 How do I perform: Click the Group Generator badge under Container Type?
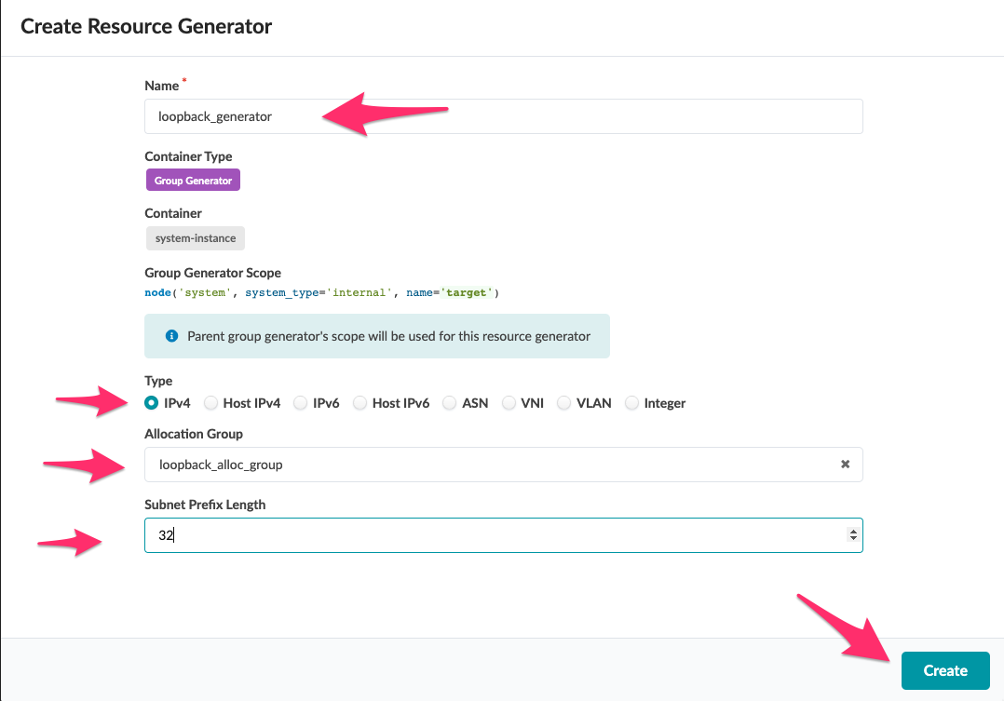point(193,180)
